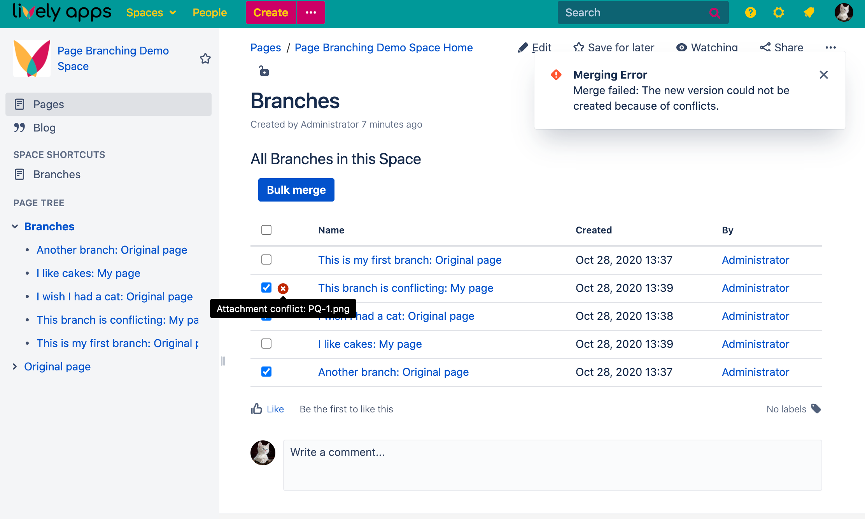Check 'This is my first branch' row
This screenshot has height=519, width=865.
tap(266, 259)
